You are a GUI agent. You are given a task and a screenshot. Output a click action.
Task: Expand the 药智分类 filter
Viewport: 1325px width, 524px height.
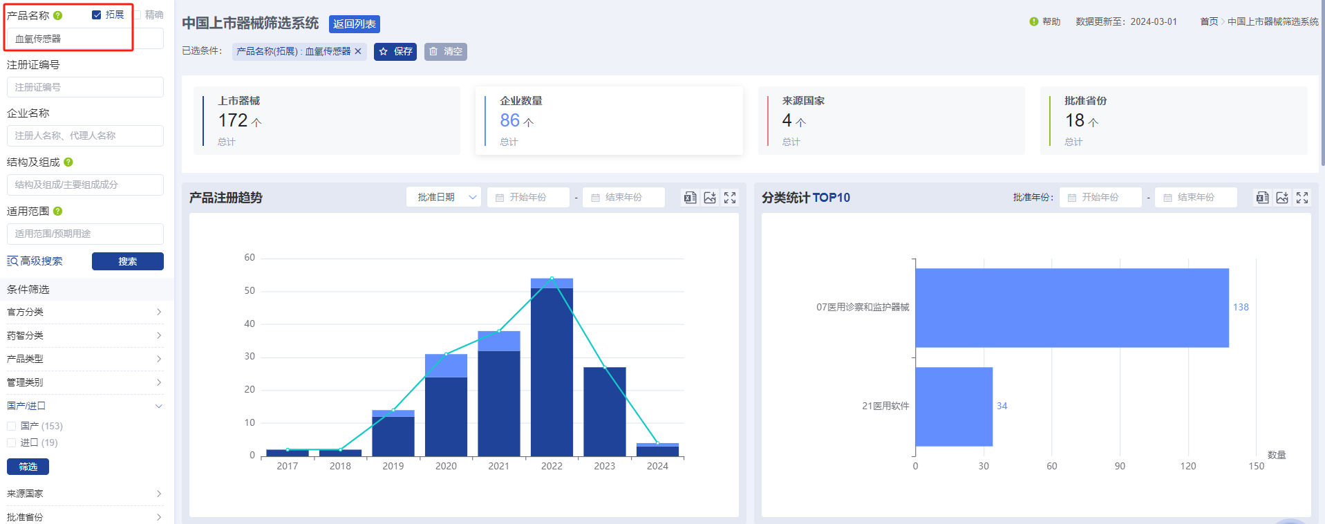[x=85, y=335]
